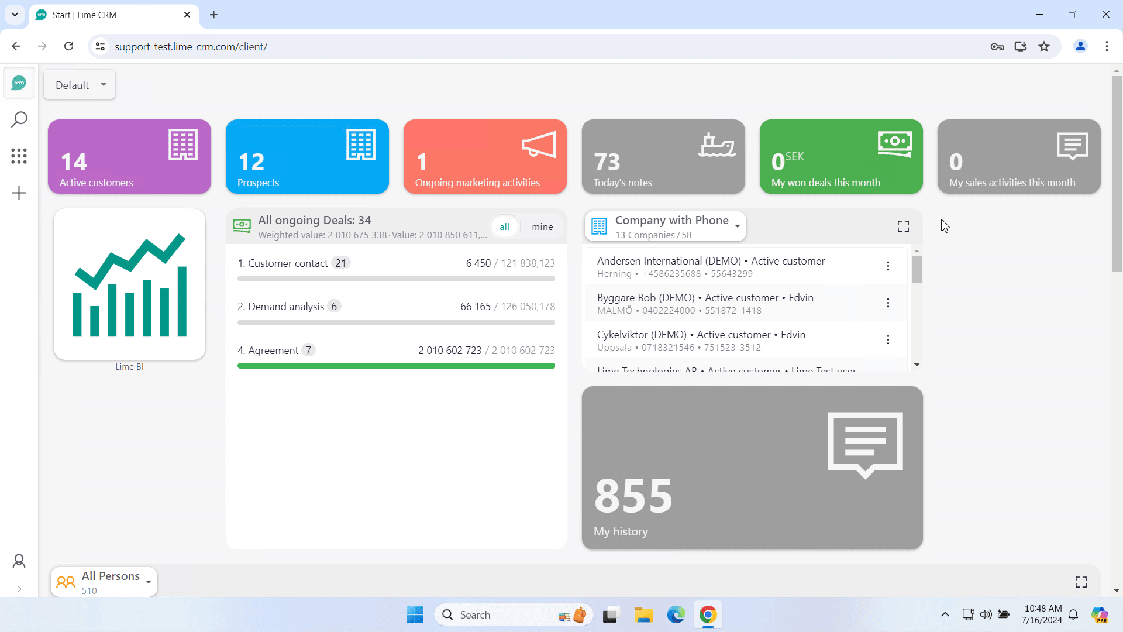View site information icon in address bar
Viewport: 1123px width, 632px height.
coord(101,46)
